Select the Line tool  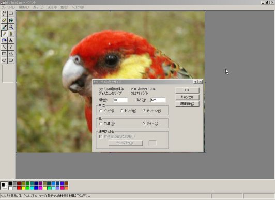[4, 47]
